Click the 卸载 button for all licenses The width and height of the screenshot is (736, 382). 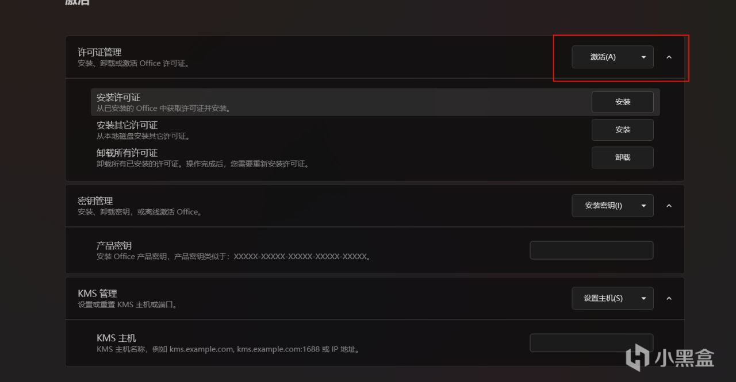[623, 157]
